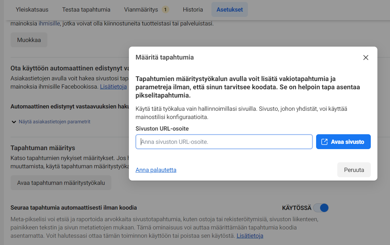
Task: Click the Sivuston URL-osoite input field
Action: pos(224,141)
